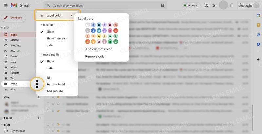262x134 pixels.
Task: Click the Search all conversations field
Action: [x=105, y=6]
